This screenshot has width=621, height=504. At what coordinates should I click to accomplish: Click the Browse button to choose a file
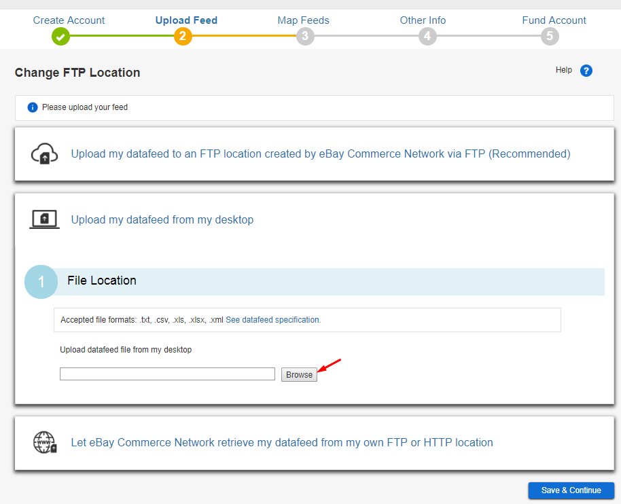coord(299,374)
